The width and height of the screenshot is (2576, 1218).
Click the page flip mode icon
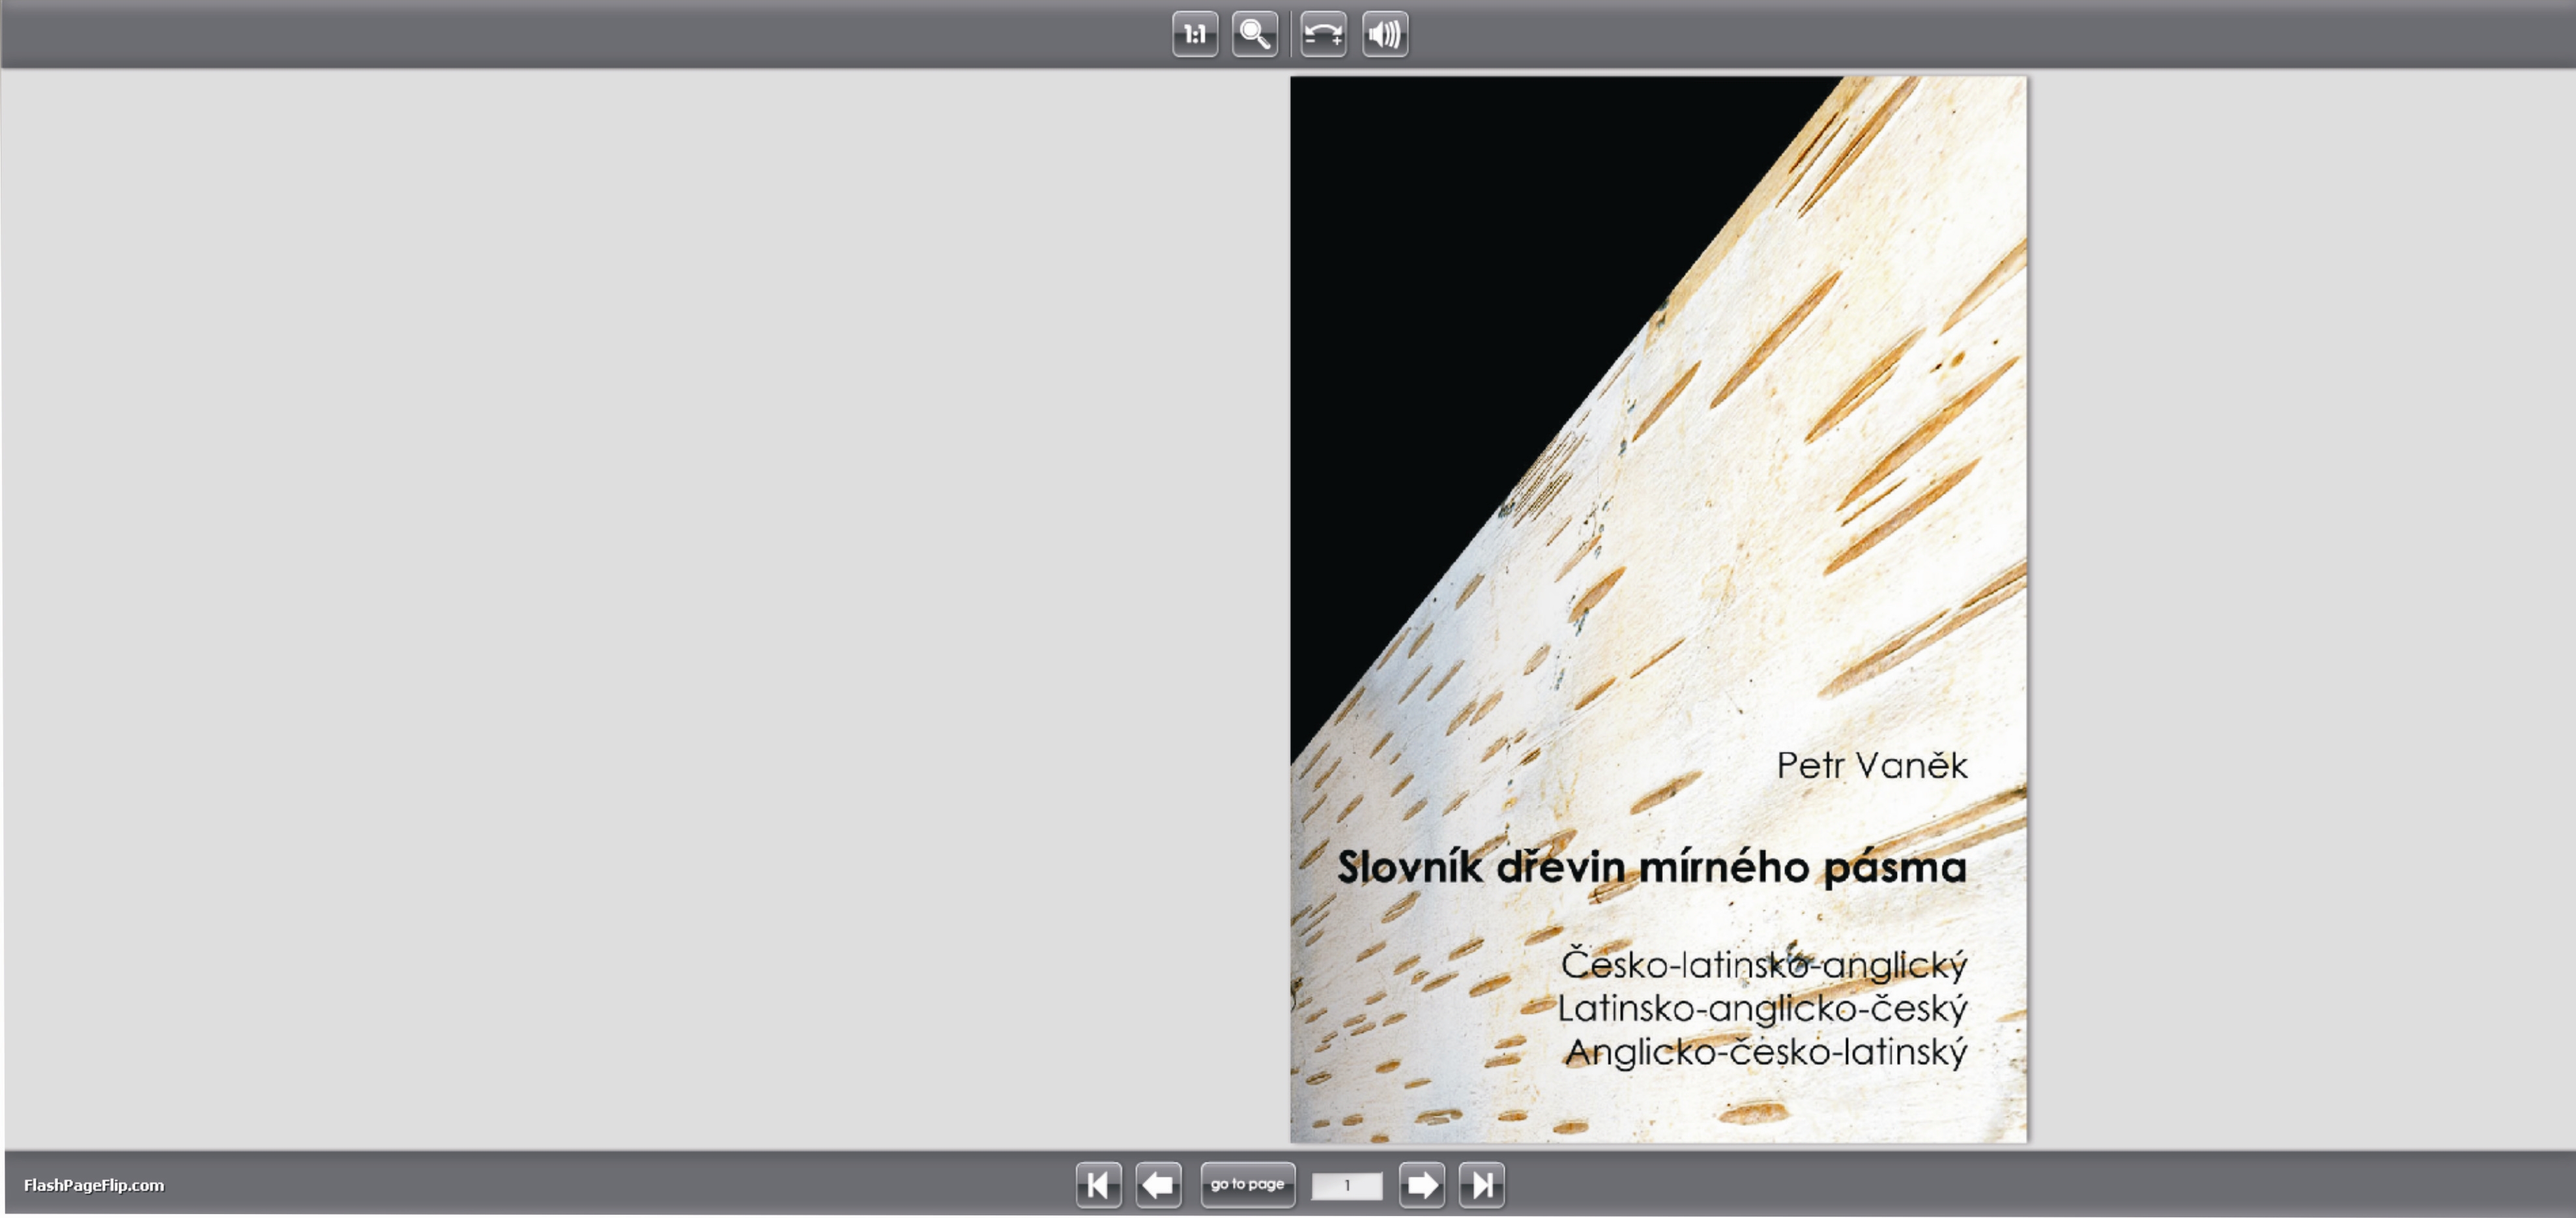(x=1323, y=35)
